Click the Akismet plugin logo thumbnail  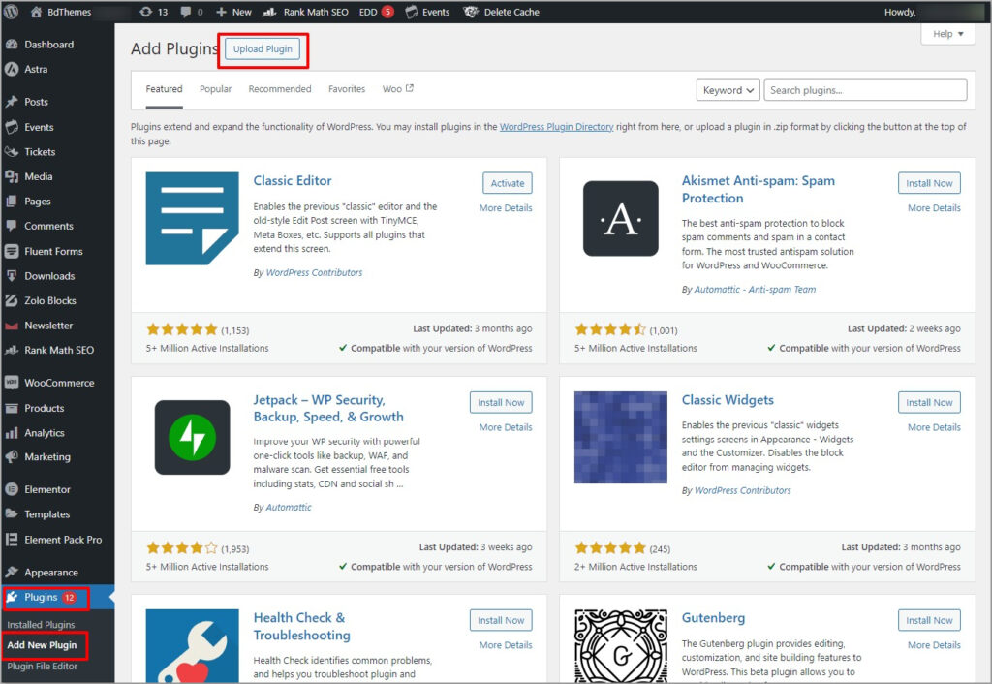click(x=621, y=218)
